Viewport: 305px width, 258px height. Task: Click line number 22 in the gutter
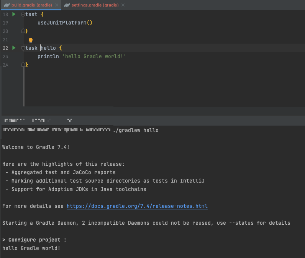pyautogui.click(x=5, y=48)
